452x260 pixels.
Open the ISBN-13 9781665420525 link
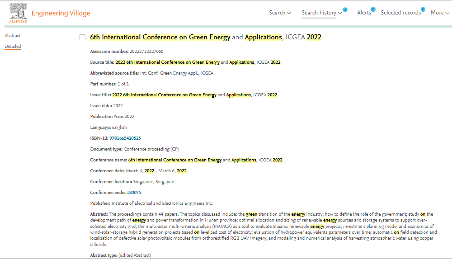(125, 138)
